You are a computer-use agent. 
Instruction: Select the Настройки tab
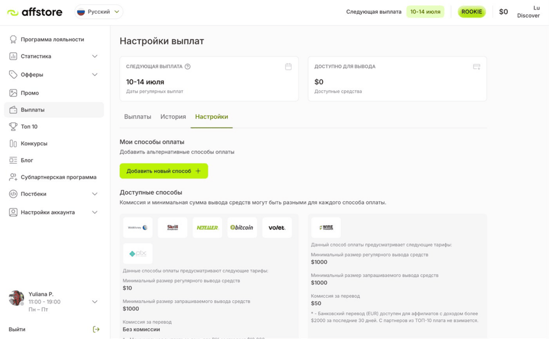pos(211,116)
